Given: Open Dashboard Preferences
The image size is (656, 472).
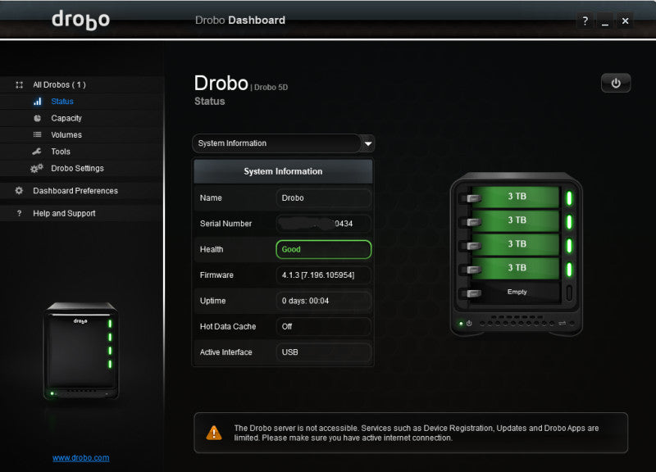Looking at the screenshot, I should point(75,191).
